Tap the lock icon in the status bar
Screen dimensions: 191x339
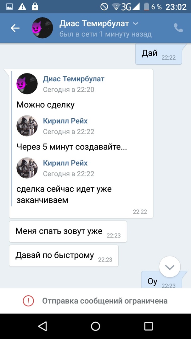click(35, 7)
